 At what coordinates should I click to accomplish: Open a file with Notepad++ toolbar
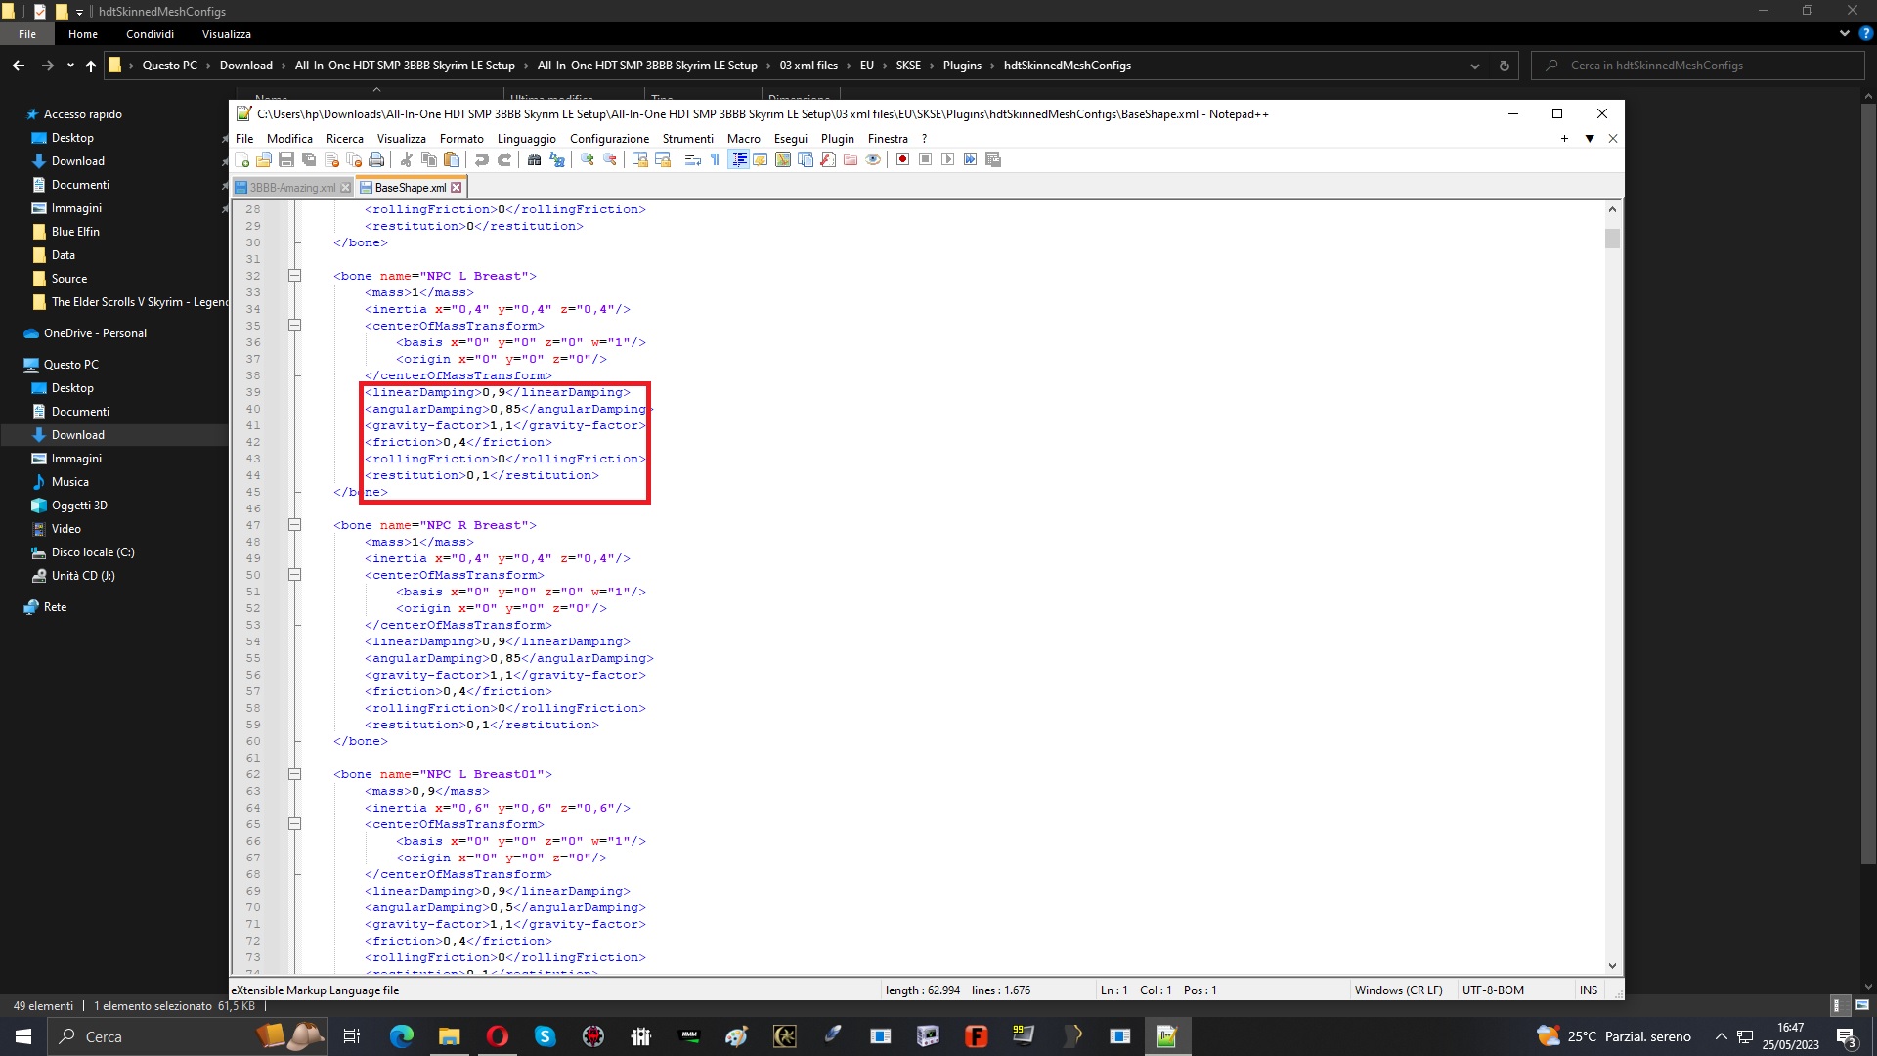264,160
